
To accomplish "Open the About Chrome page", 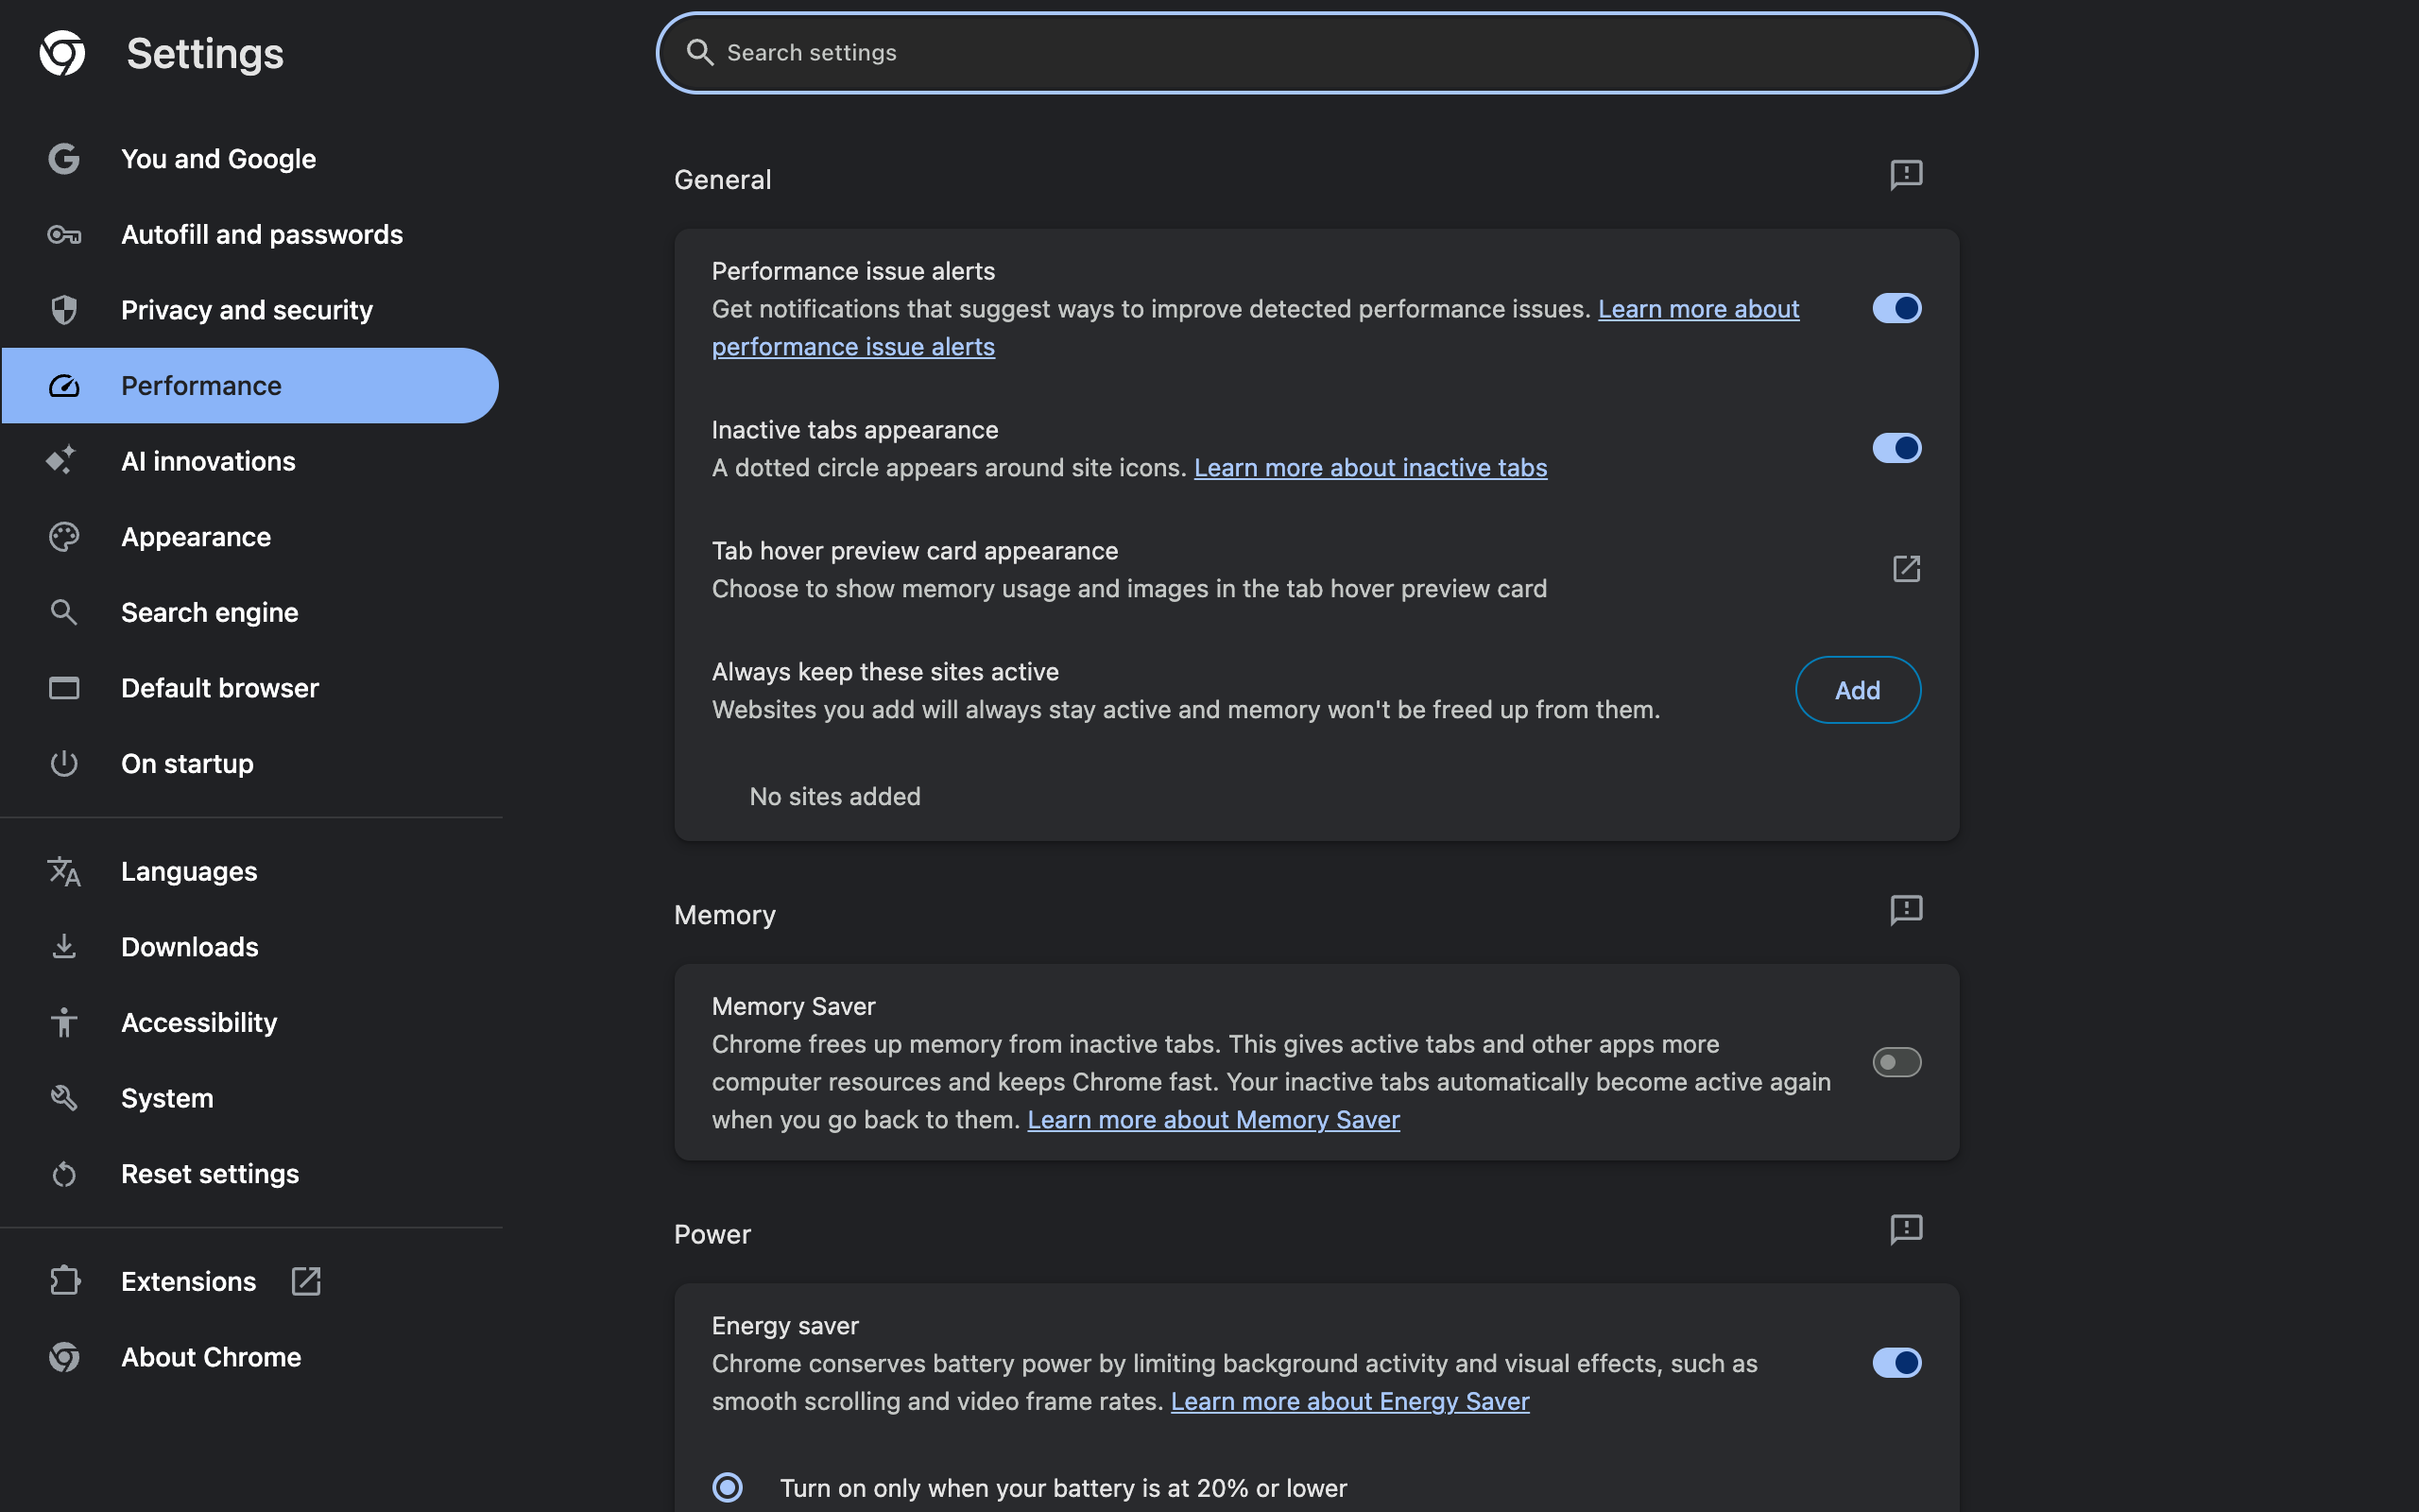I will [249, 1357].
